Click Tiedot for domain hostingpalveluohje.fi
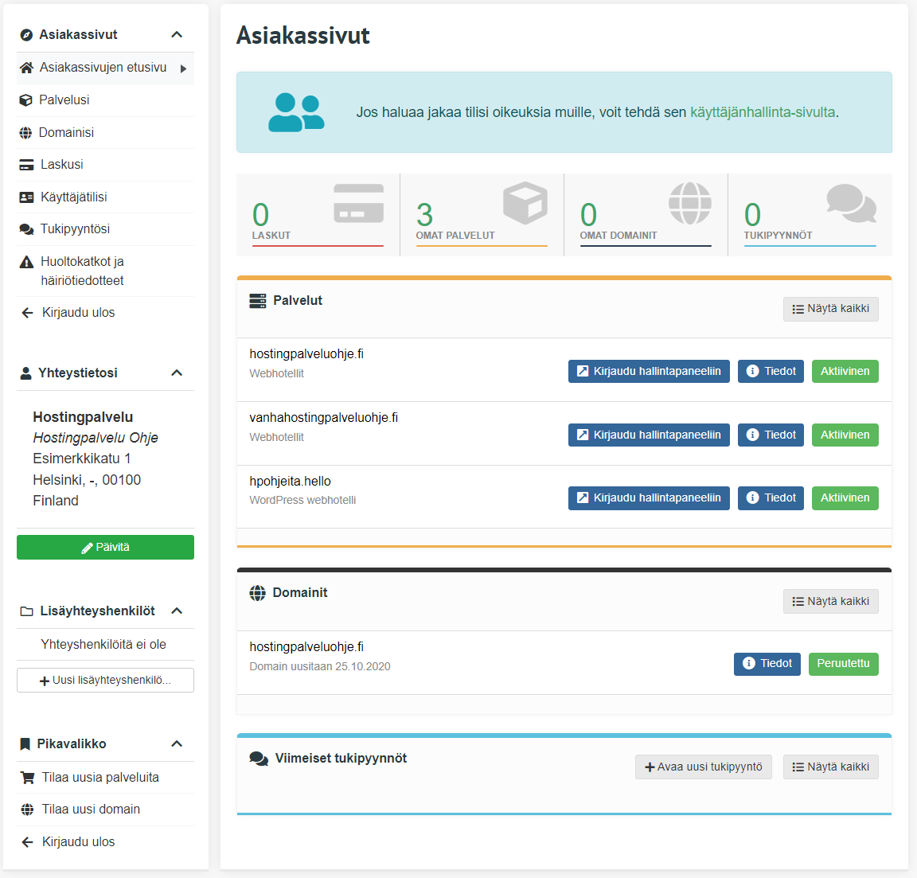 coord(767,664)
